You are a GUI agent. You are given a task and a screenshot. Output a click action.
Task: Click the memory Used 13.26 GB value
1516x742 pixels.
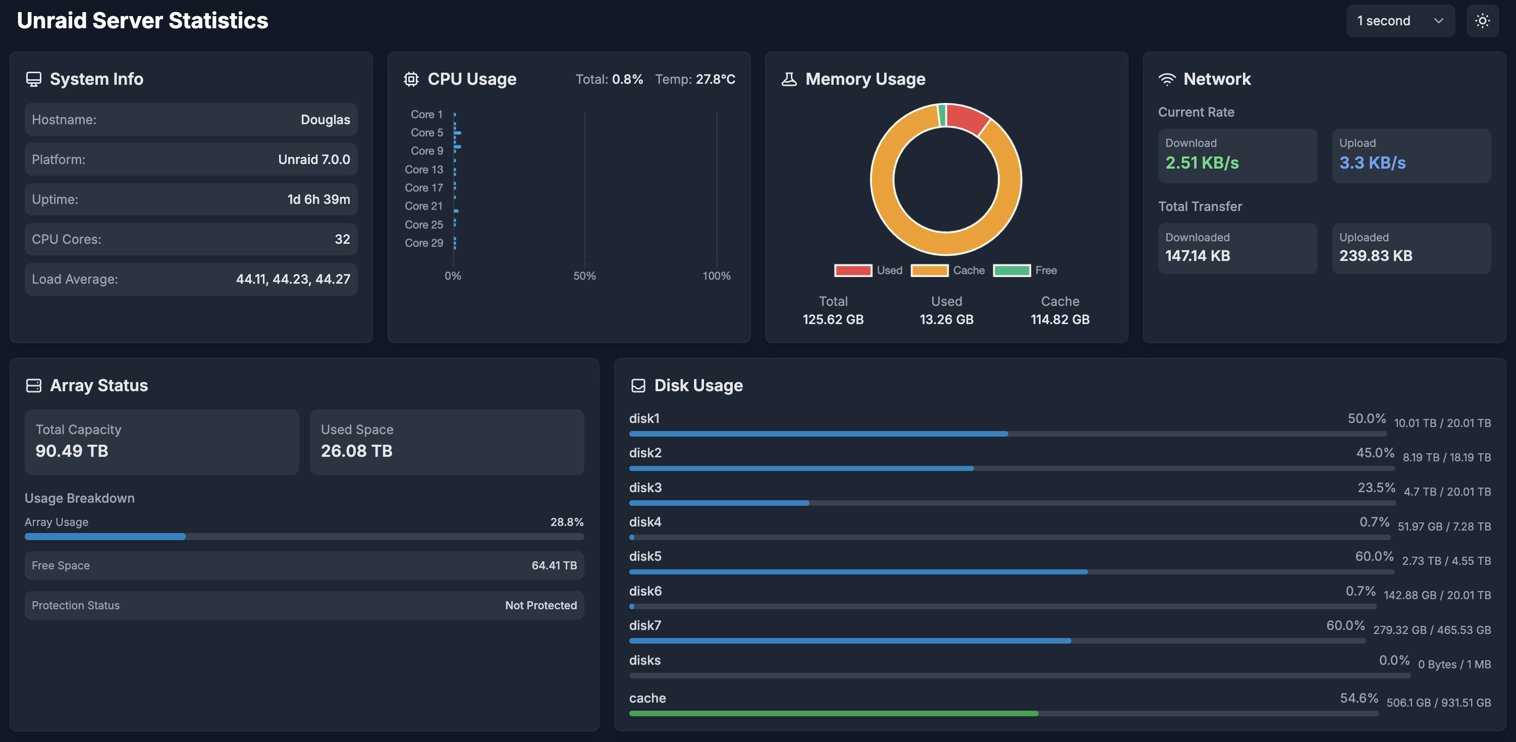click(x=946, y=320)
